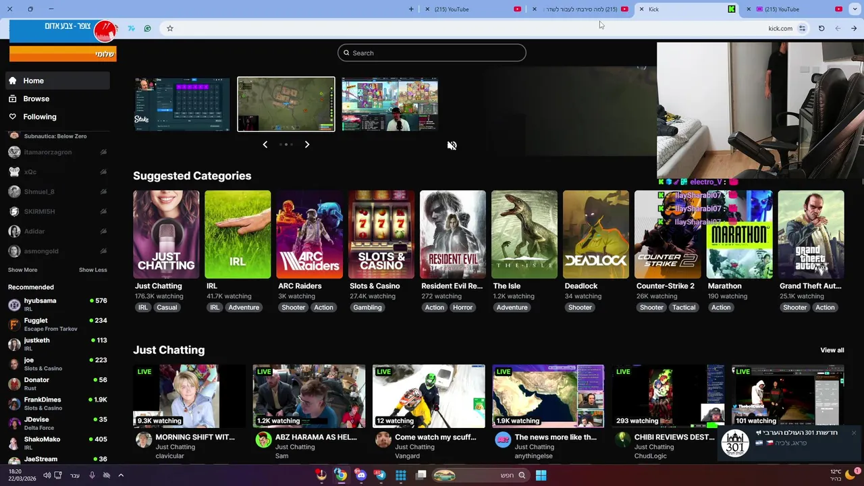
Task: Dismiss the 301 news notification
Action: pyautogui.click(x=853, y=433)
